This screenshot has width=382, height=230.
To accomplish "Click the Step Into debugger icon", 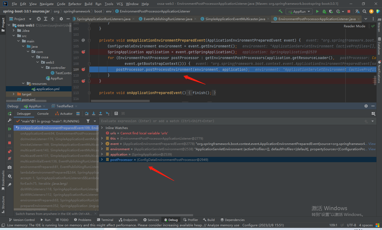I will [94, 113].
